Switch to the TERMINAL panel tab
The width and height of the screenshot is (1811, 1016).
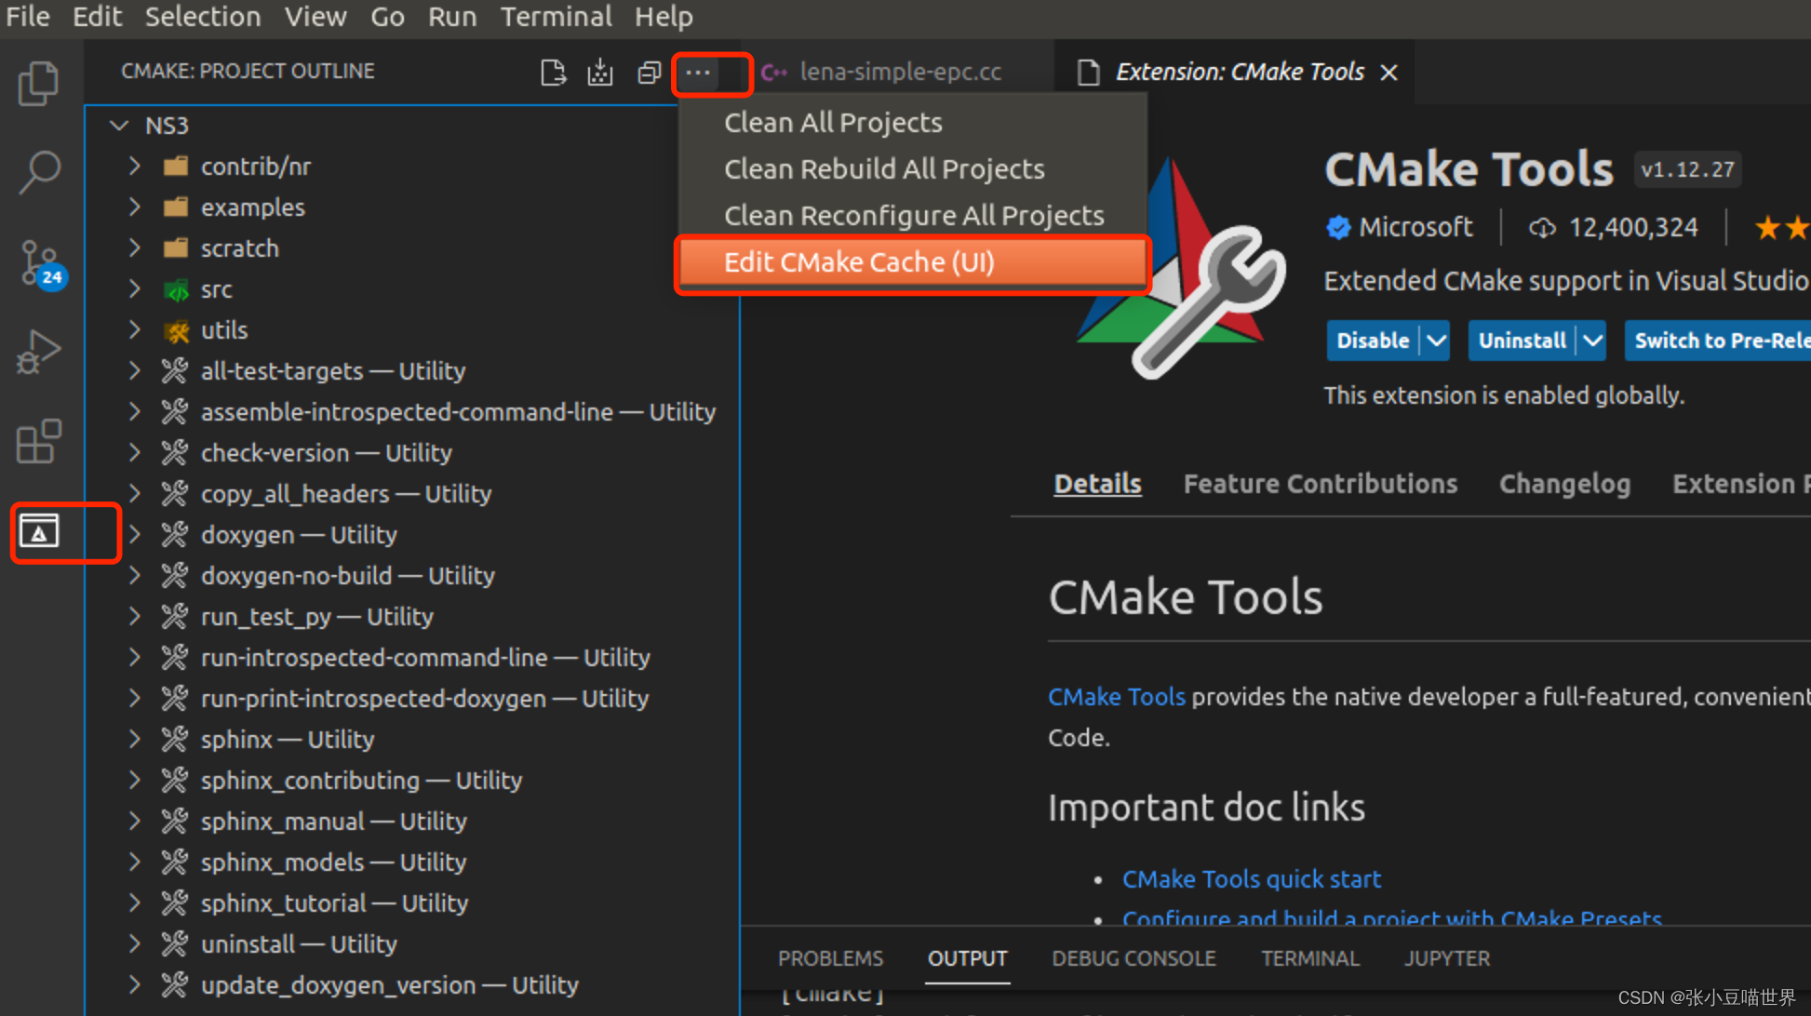pyautogui.click(x=1309, y=958)
